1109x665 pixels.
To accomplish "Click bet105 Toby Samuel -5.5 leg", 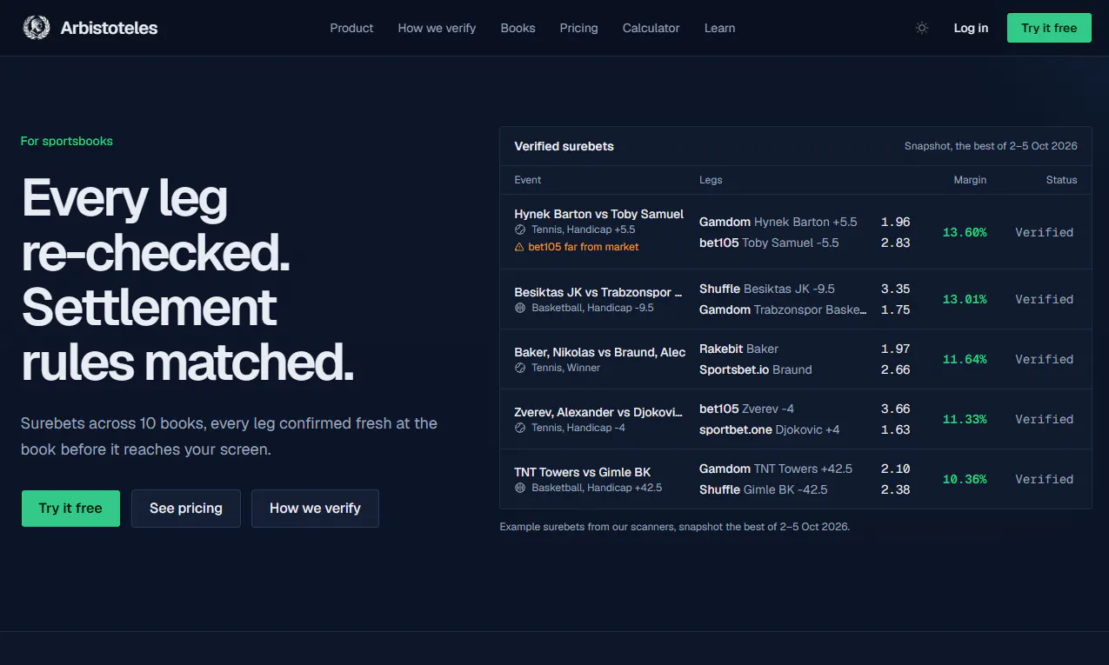I will (769, 243).
